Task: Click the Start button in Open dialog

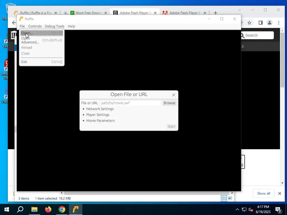Action: click(172, 127)
